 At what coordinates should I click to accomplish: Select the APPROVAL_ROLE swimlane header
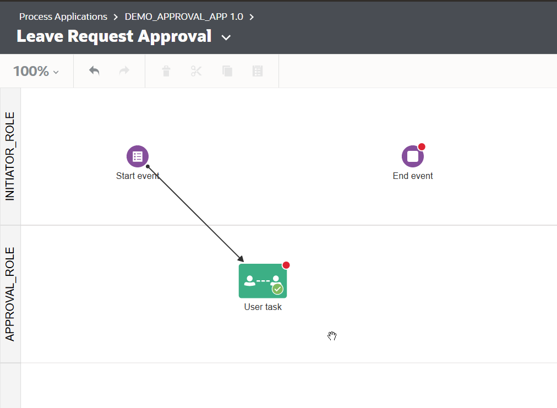pos(10,294)
